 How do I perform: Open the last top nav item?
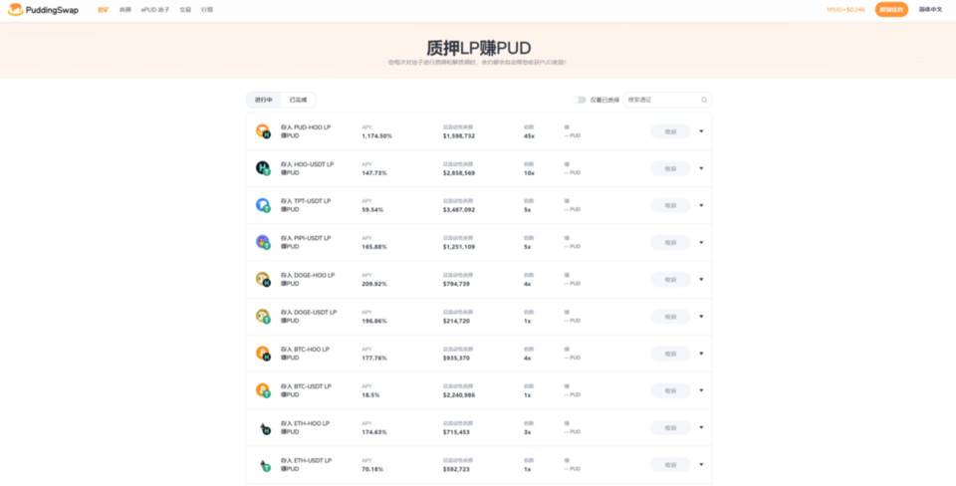207,10
